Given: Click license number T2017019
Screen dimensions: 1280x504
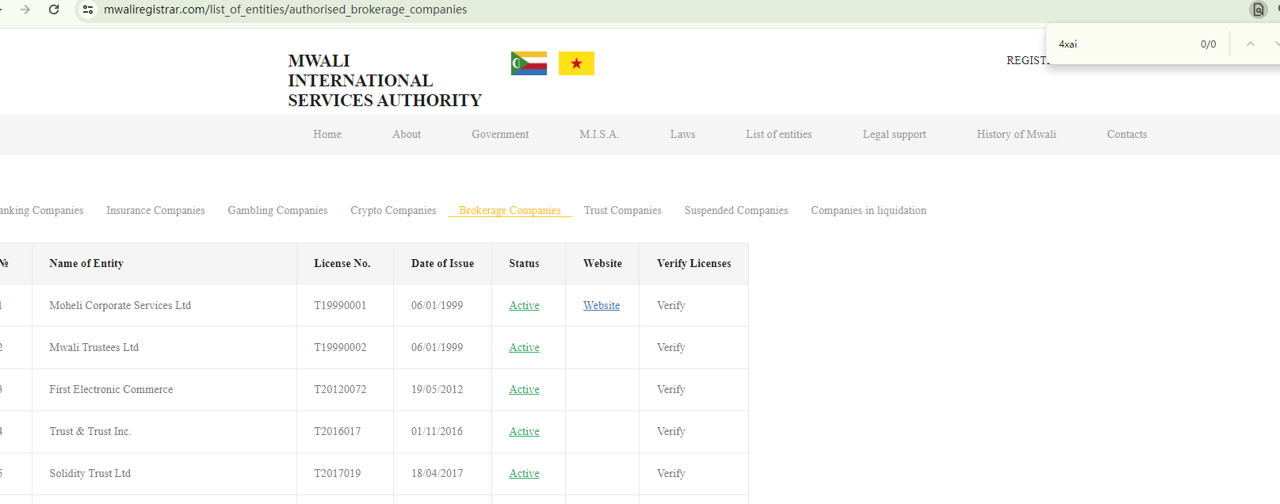Looking at the screenshot, I should [x=338, y=474].
